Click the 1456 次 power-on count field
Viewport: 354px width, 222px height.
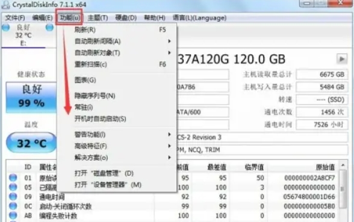click(x=321, y=112)
